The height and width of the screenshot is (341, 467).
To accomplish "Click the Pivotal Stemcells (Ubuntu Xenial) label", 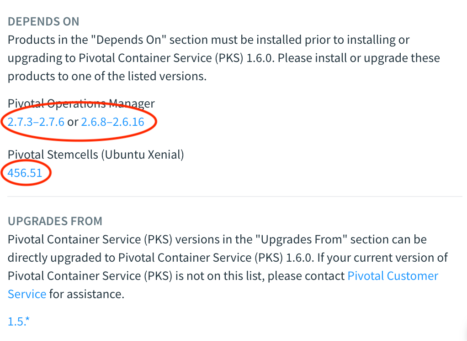I will (x=96, y=155).
